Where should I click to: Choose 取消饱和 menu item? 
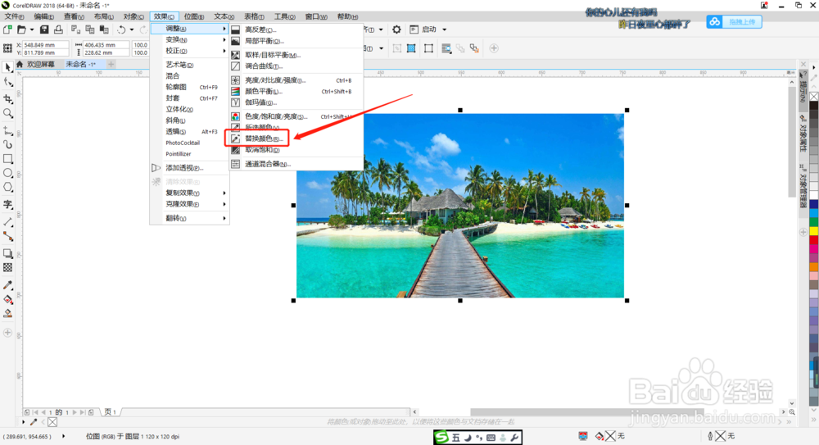click(x=296, y=150)
